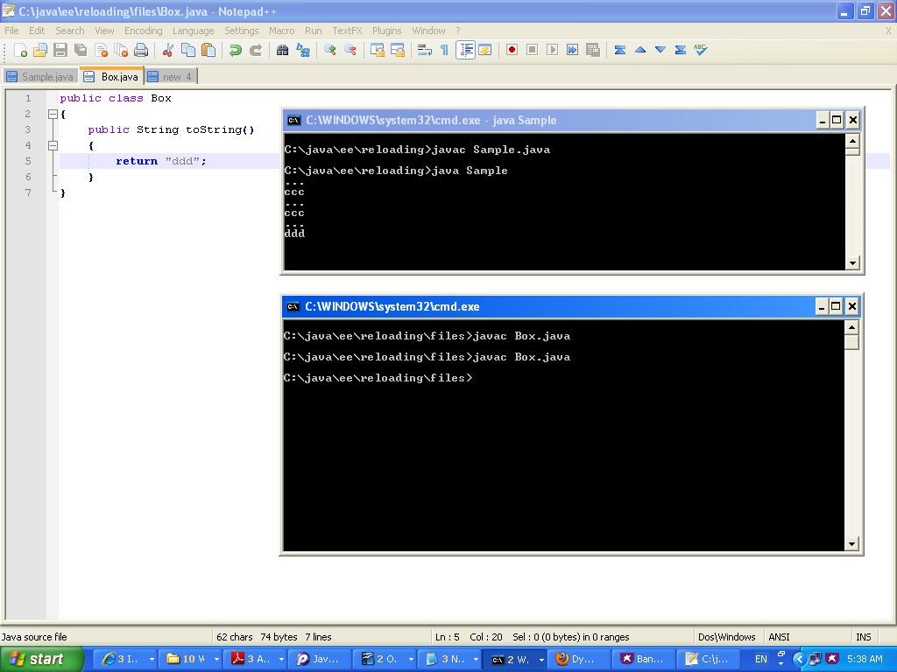Click the Replace toolbar icon

click(x=302, y=50)
